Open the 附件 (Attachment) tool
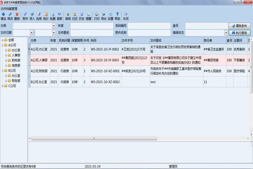This screenshot has width=253, height=169. click(x=25, y=16)
